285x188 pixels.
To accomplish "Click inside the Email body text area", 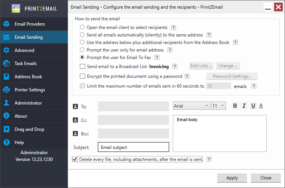I will pos(220,133).
